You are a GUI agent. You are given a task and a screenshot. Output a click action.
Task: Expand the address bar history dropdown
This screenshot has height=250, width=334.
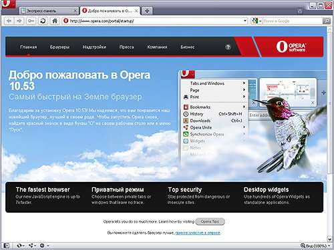point(245,21)
